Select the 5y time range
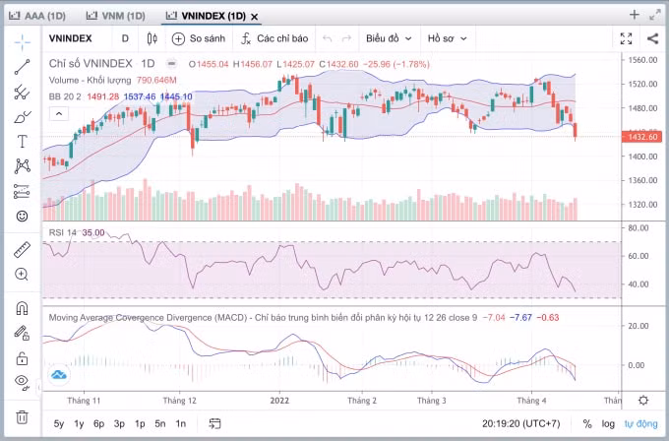This screenshot has height=441, width=669. [x=59, y=424]
